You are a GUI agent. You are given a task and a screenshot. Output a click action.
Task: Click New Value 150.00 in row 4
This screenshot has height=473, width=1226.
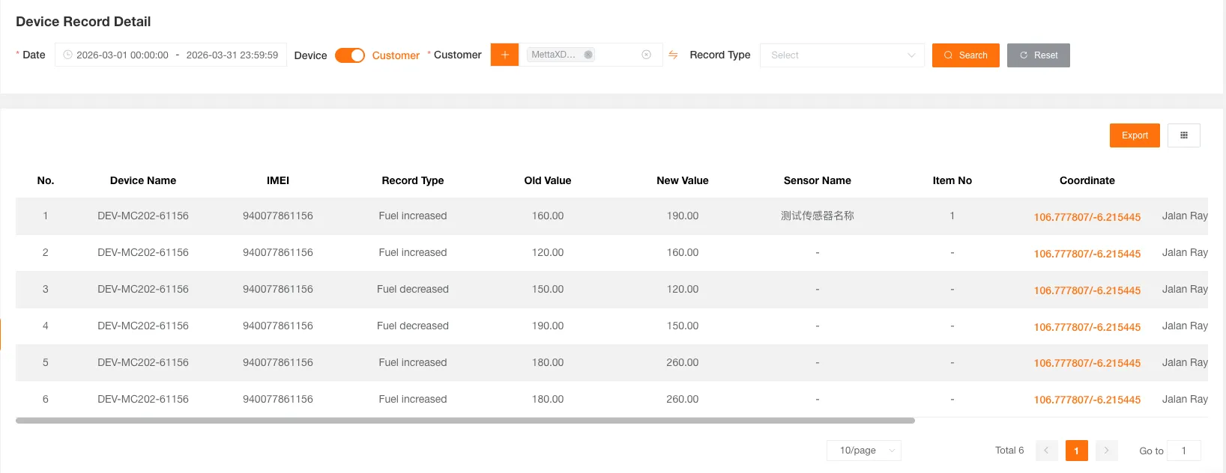[x=683, y=326]
